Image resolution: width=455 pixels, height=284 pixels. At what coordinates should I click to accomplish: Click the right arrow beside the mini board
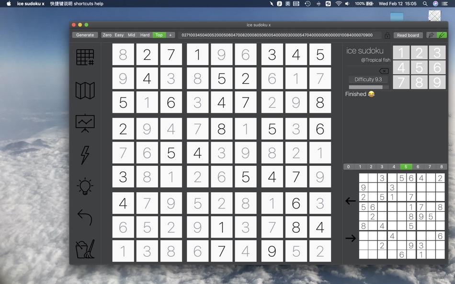(x=351, y=238)
